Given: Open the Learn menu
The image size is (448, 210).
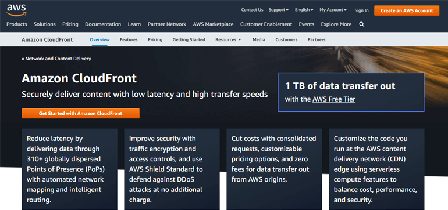Looking at the screenshot, I should [134, 24].
